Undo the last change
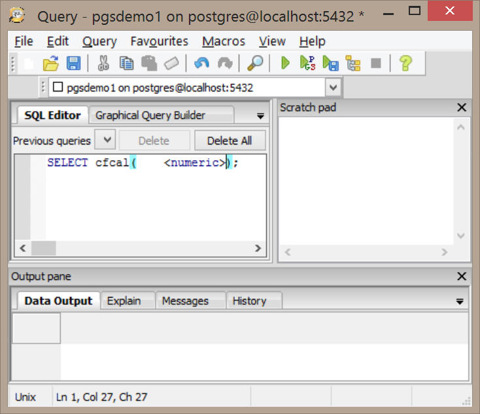The image size is (480, 414). click(201, 63)
